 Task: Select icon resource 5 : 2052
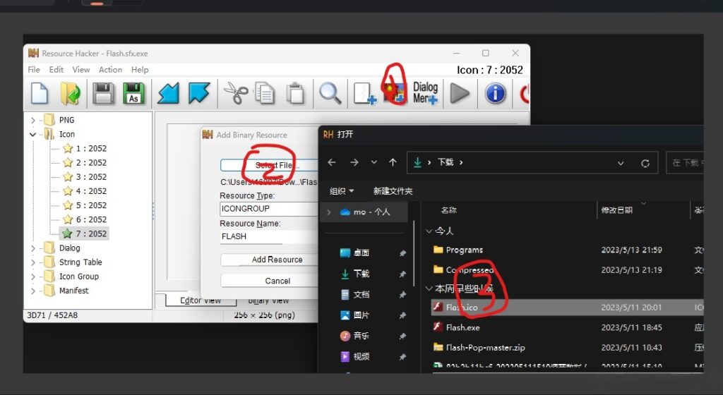[x=85, y=205]
